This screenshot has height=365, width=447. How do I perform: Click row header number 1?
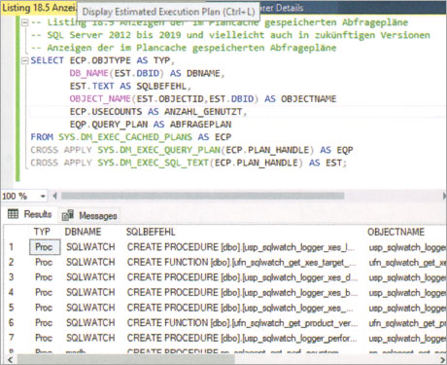point(12,247)
